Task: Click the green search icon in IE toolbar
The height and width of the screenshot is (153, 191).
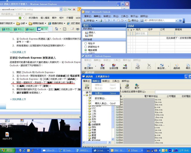Action: click(x=20, y=18)
